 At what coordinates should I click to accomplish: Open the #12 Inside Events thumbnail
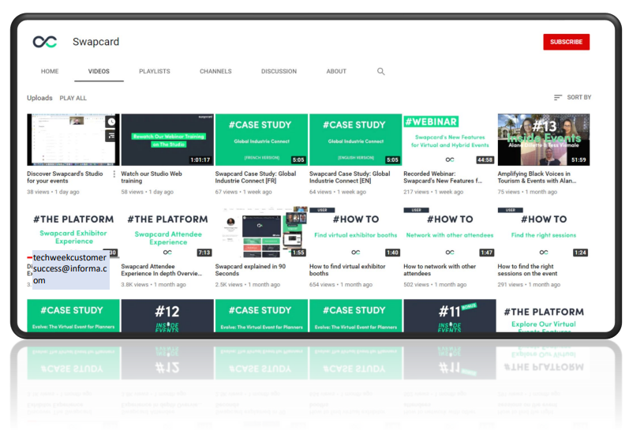(x=167, y=316)
